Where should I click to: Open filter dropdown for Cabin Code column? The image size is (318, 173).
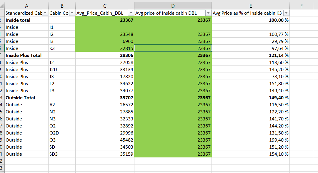(x=72, y=13)
